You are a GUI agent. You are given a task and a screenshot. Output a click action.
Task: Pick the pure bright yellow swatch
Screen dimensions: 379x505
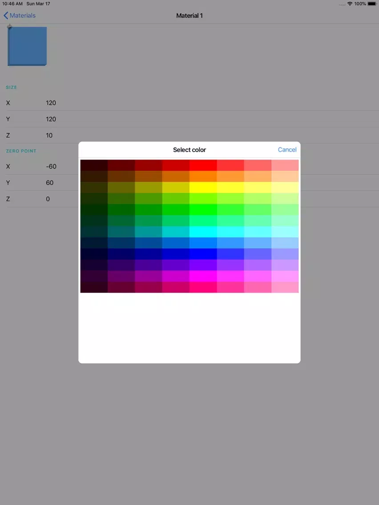point(203,188)
